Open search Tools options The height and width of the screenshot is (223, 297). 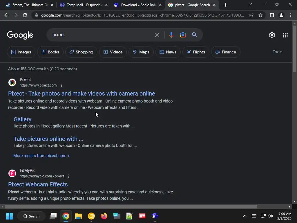[277, 52]
